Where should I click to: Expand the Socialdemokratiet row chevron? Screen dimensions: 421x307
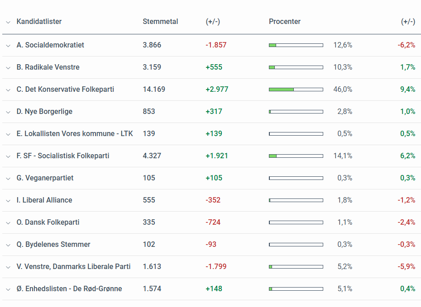(8, 45)
